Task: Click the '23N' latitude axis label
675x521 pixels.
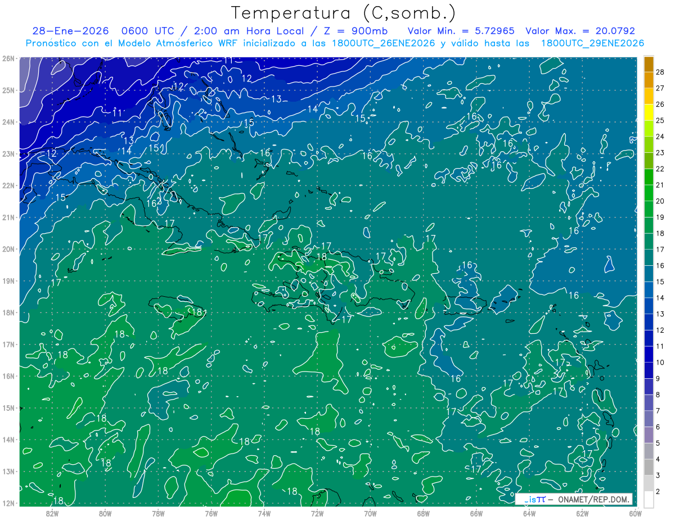Action: [x=8, y=153]
